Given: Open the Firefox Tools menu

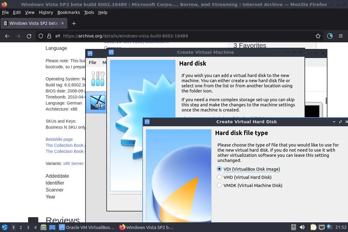Looking at the screenshot, I should pyautogui.click(x=89, y=12).
